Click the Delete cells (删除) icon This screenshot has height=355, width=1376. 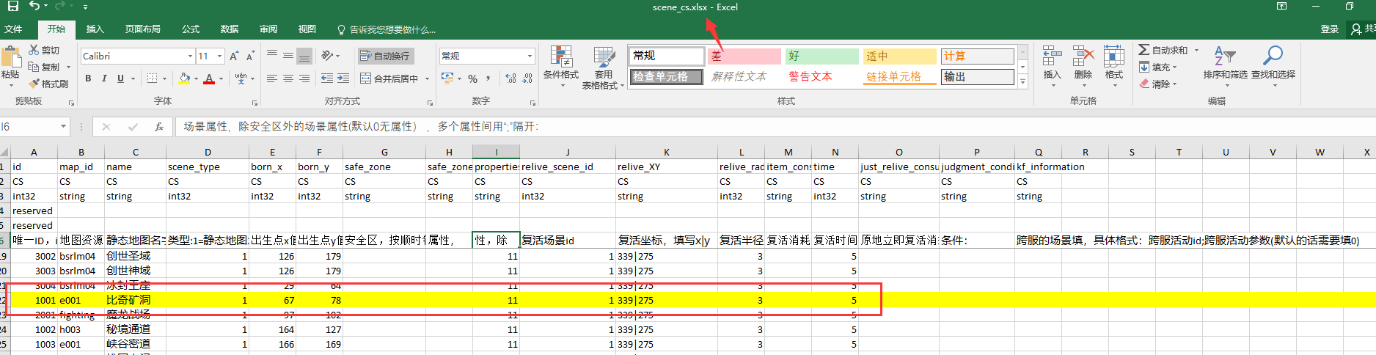pyautogui.click(x=1083, y=57)
